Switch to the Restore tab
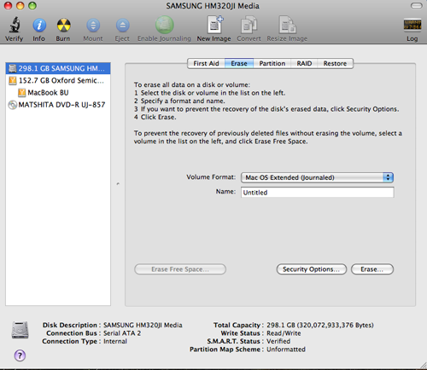Screen dimensions: 427x370 (335, 63)
